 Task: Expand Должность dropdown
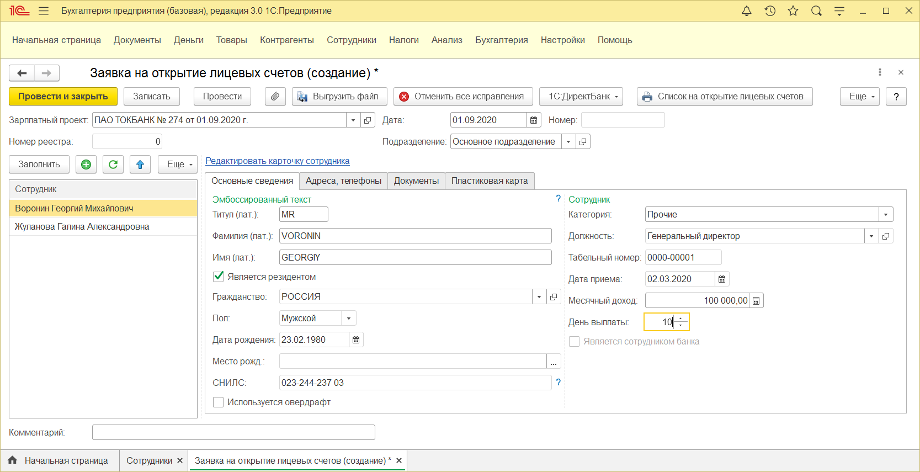click(x=871, y=236)
